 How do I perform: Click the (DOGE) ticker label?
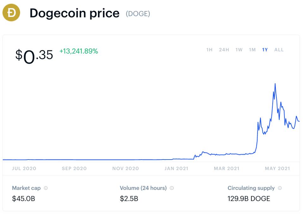click(x=138, y=14)
